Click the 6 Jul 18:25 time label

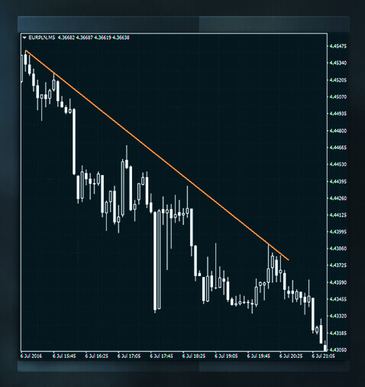(x=194, y=356)
